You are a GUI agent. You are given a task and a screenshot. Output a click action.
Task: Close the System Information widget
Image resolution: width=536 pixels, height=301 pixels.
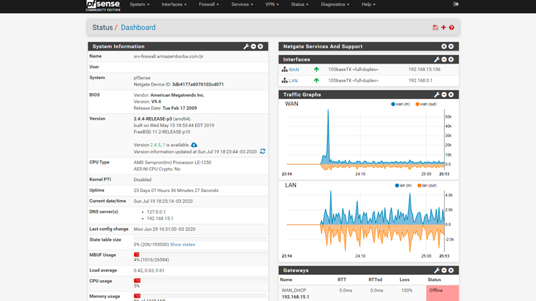click(261, 46)
